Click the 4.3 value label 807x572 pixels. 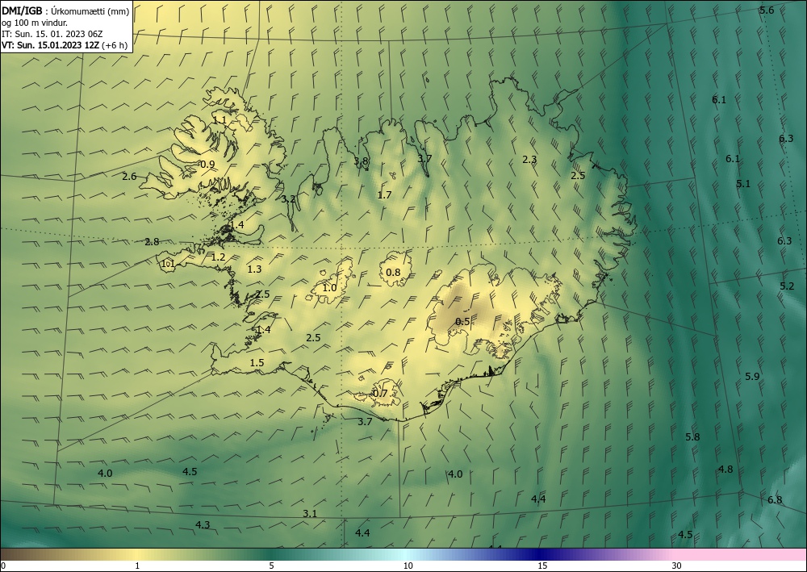click(203, 524)
